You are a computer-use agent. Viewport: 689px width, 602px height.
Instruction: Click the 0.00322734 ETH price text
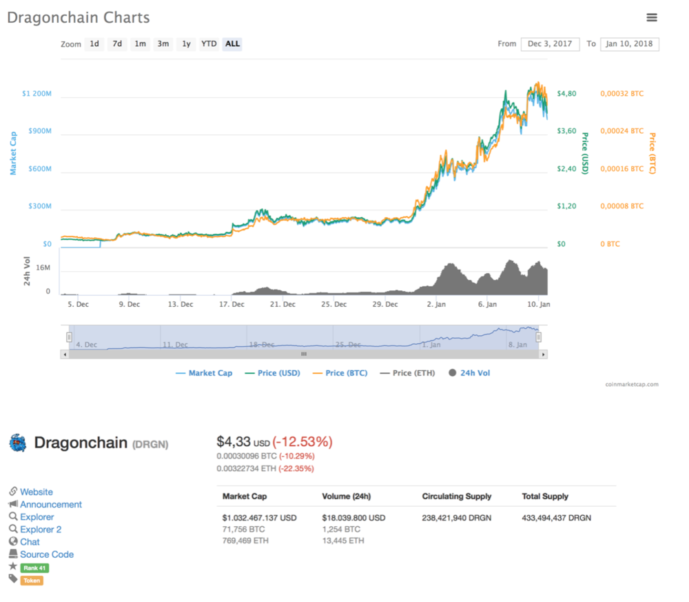point(246,468)
